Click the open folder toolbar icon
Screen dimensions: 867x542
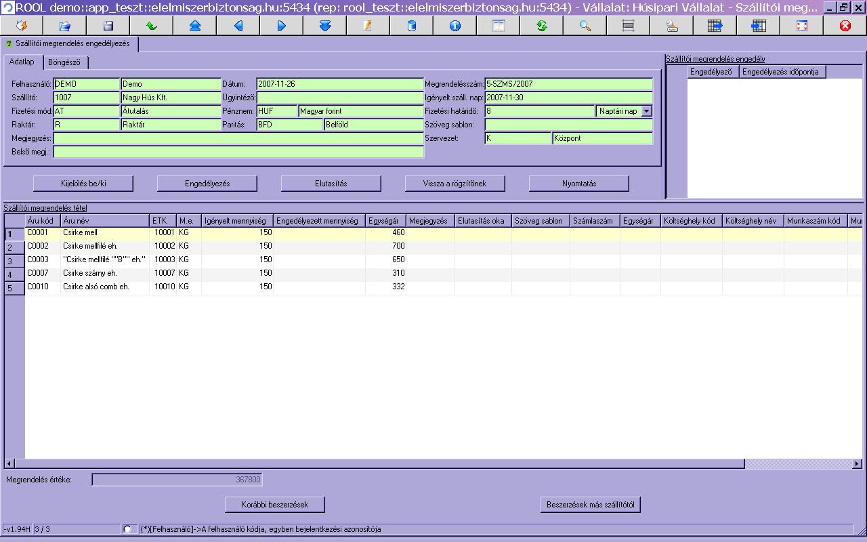pyautogui.click(x=65, y=26)
